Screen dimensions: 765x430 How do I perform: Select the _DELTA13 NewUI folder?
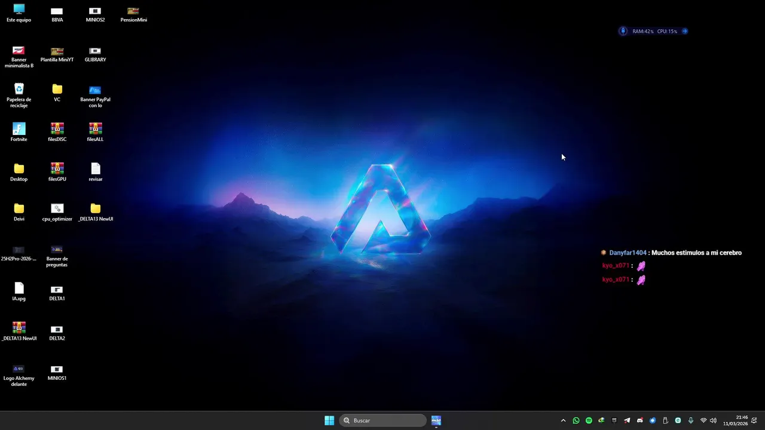click(x=95, y=213)
